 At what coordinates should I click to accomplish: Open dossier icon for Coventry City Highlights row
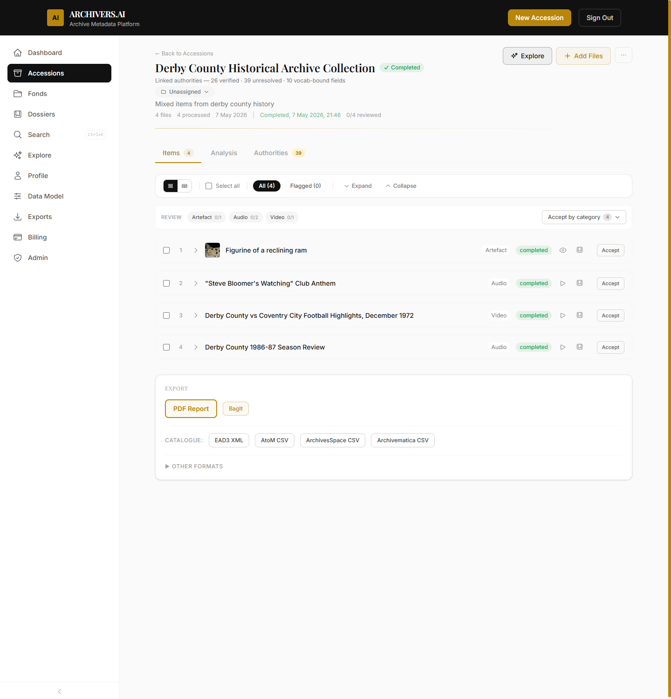tap(580, 315)
